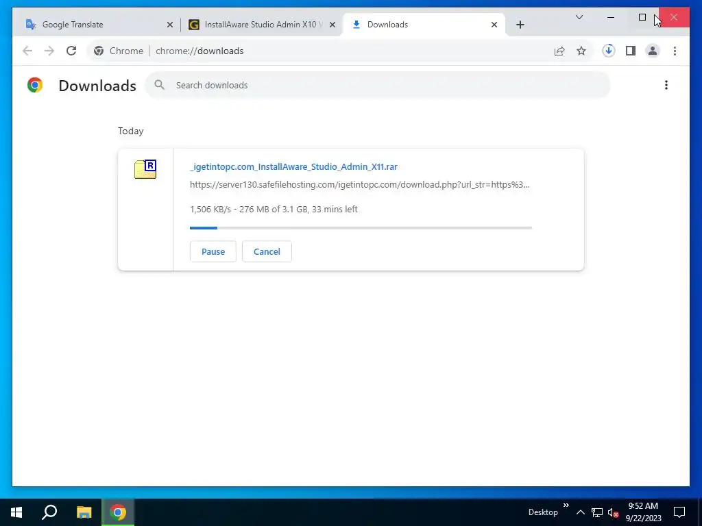Open the profile avatar menu
This screenshot has height=526, width=702.
click(x=653, y=51)
